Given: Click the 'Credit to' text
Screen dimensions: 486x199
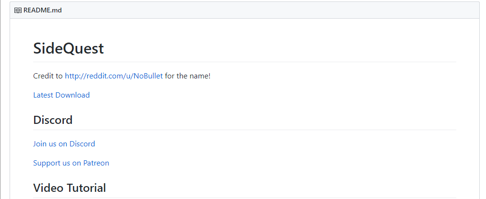Looking at the screenshot, I should click(x=48, y=76).
